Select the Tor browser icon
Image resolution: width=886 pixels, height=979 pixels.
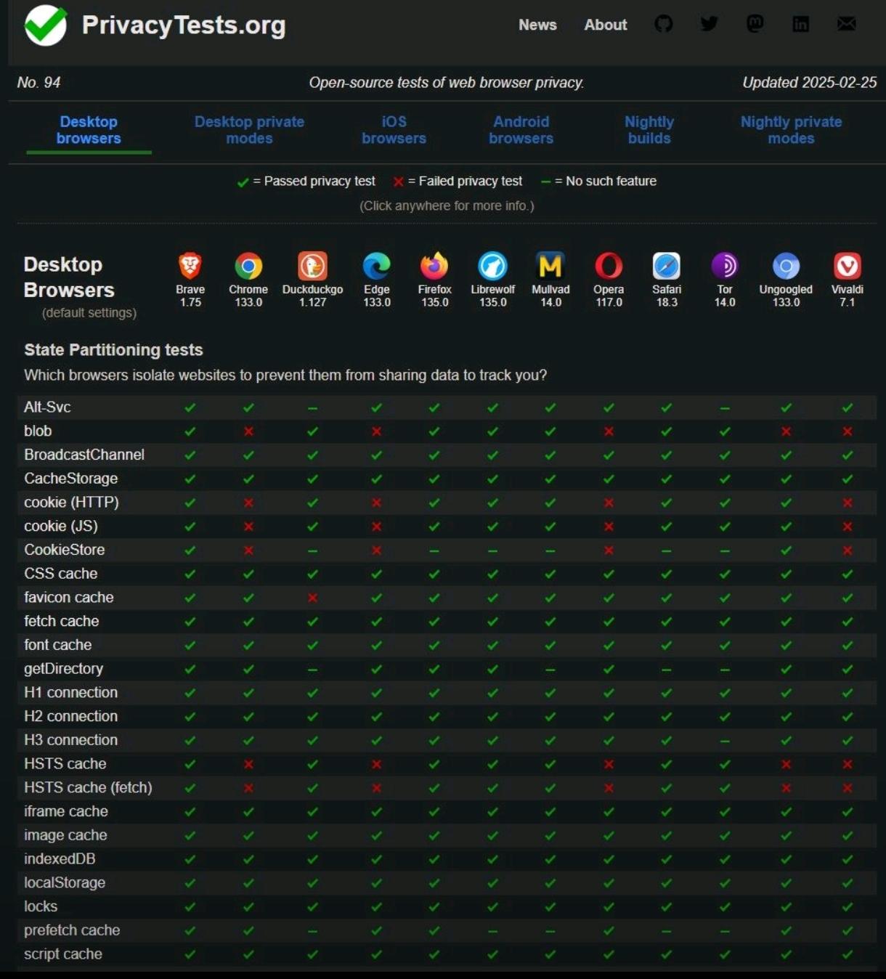[725, 266]
